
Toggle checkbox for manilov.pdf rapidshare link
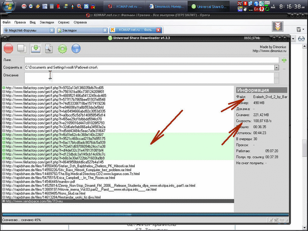tap(4, 182)
